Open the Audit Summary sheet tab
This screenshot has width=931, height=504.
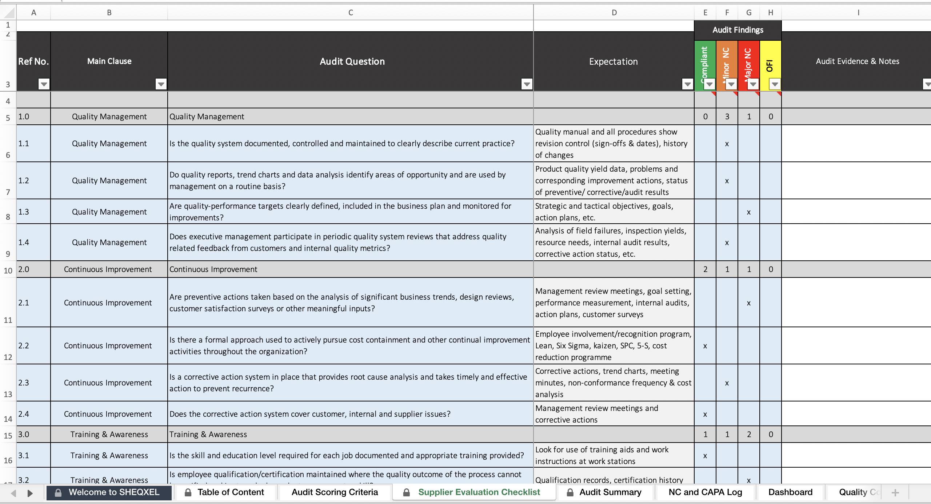click(606, 492)
